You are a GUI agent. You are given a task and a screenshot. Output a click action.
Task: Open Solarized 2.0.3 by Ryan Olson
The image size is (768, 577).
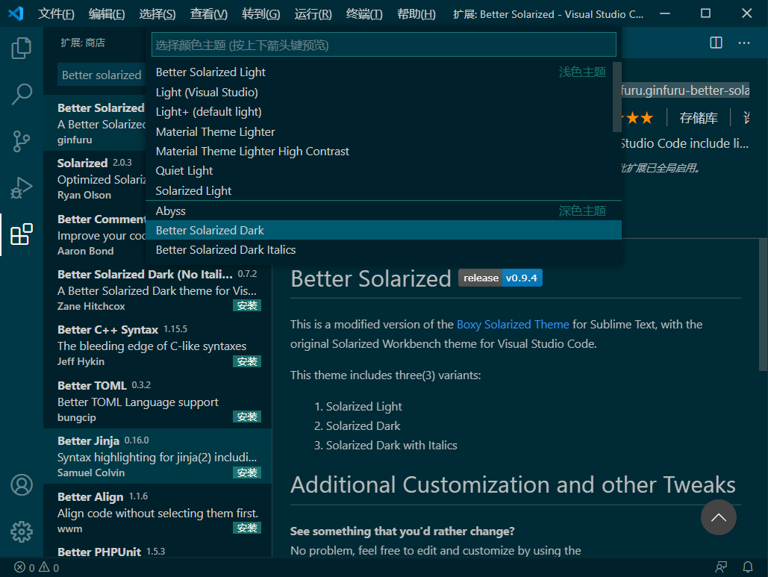pos(95,178)
